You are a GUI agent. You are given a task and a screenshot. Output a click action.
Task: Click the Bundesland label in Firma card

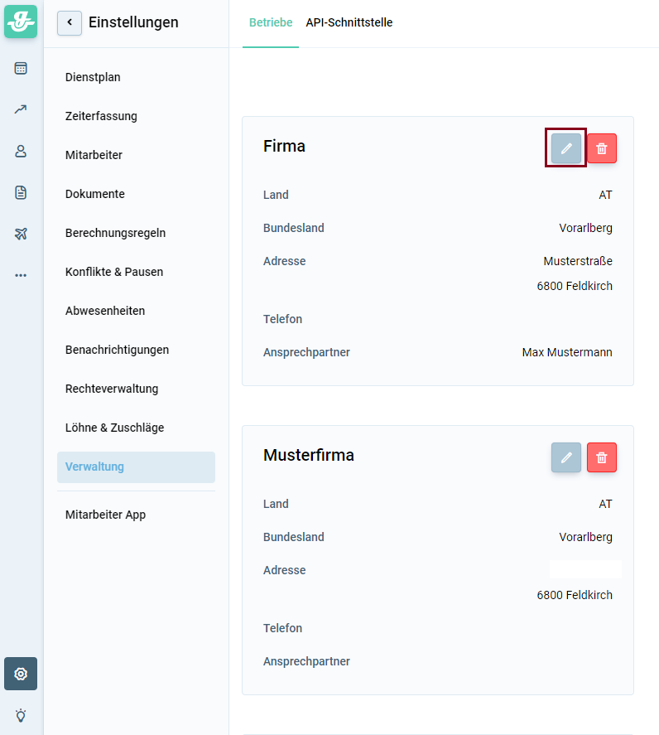tap(294, 228)
